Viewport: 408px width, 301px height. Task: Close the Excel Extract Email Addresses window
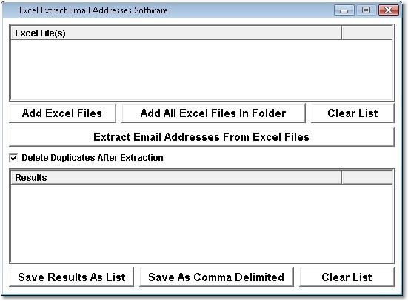coord(389,10)
